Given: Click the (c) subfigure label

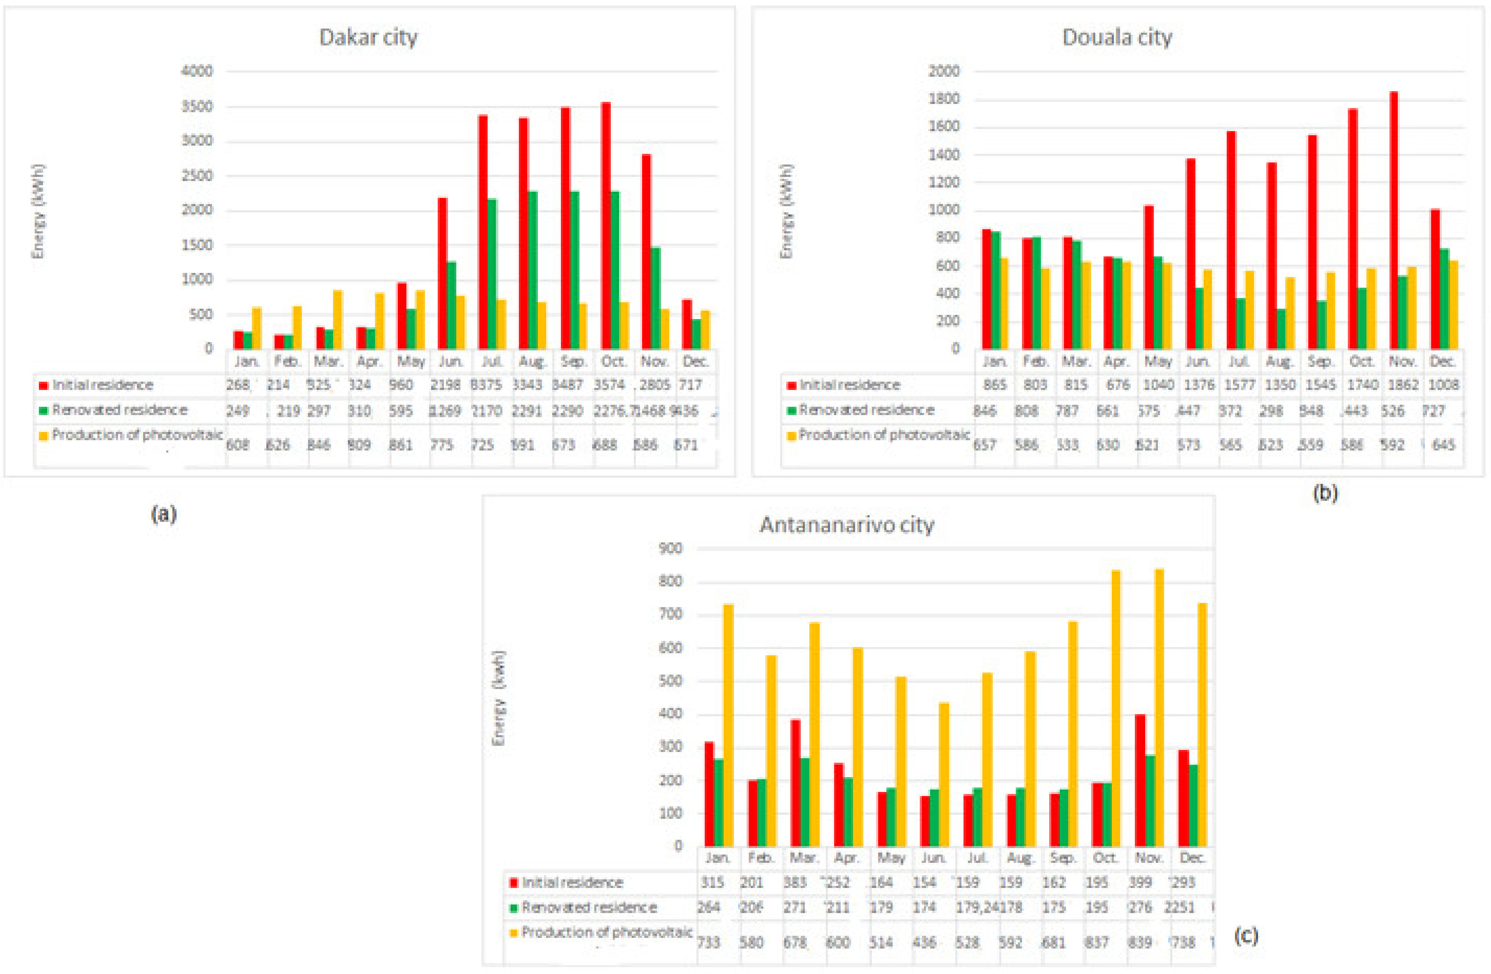Looking at the screenshot, I should point(1246,935).
